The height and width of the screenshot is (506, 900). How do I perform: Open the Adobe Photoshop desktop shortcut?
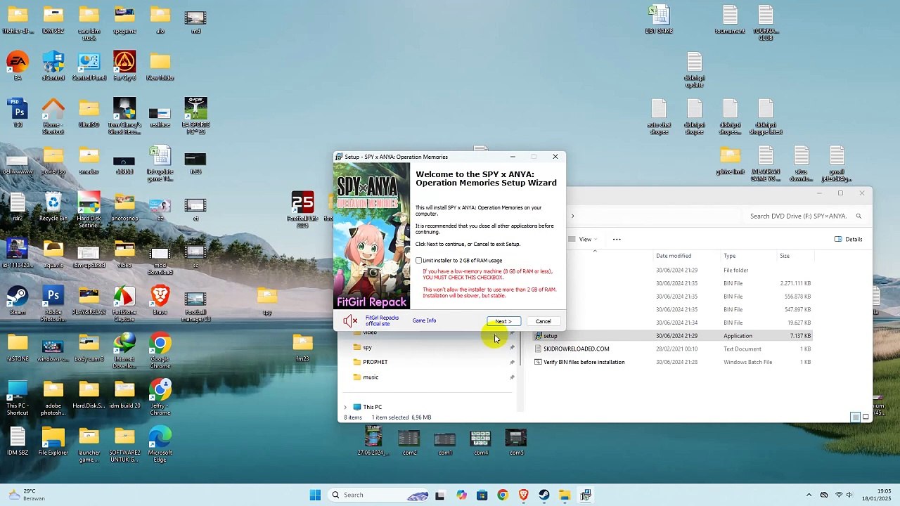[x=53, y=304]
